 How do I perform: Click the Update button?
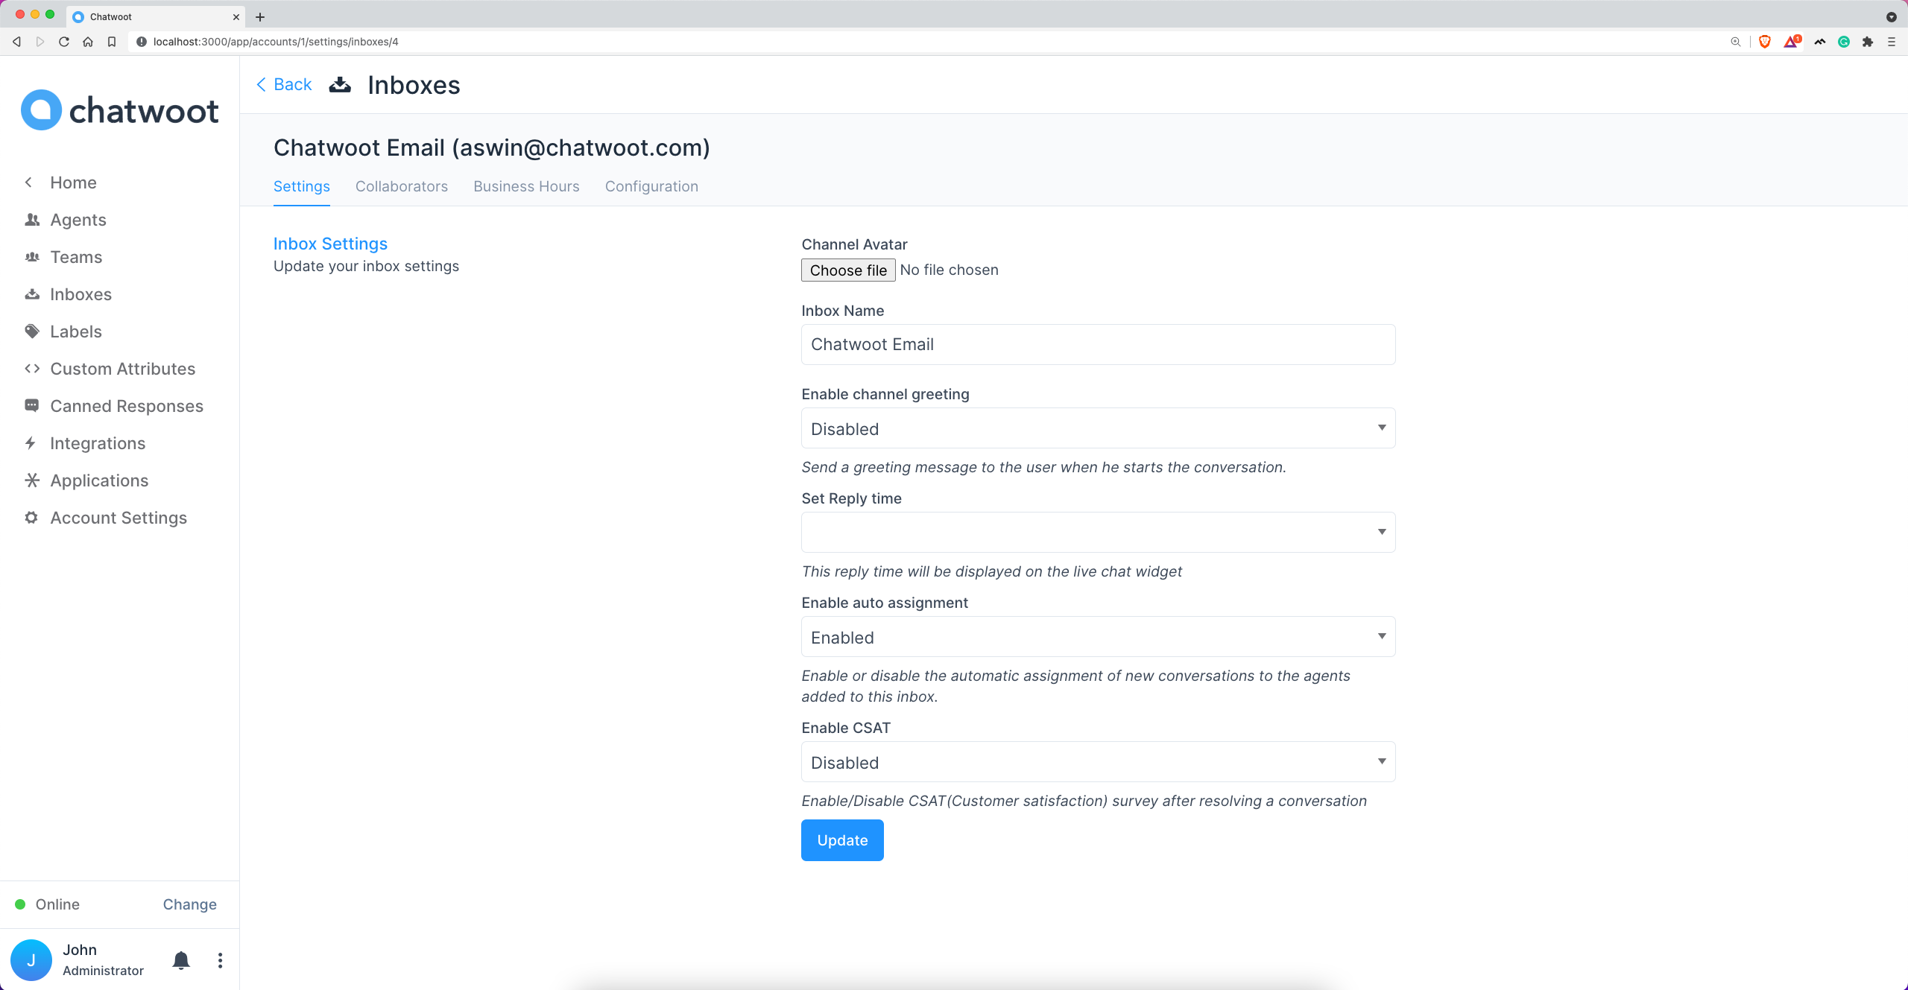(842, 840)
